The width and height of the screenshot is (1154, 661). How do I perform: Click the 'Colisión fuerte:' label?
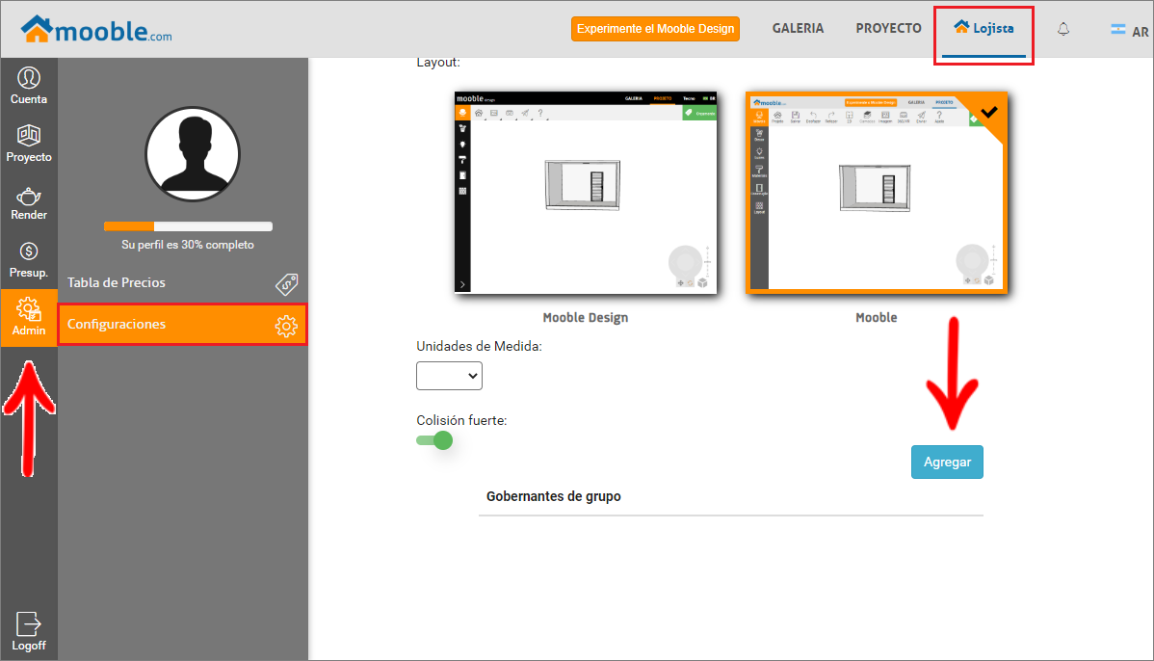click(x=461, y=420)
